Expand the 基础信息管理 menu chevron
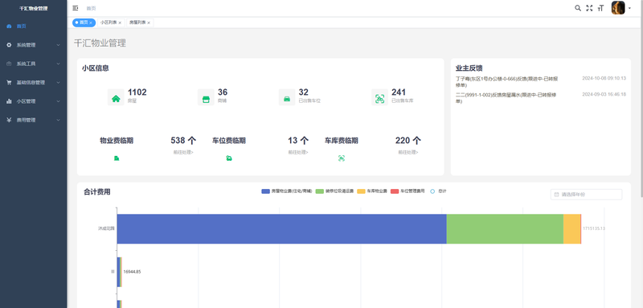643x308 pixels. [x=58, y=83]
